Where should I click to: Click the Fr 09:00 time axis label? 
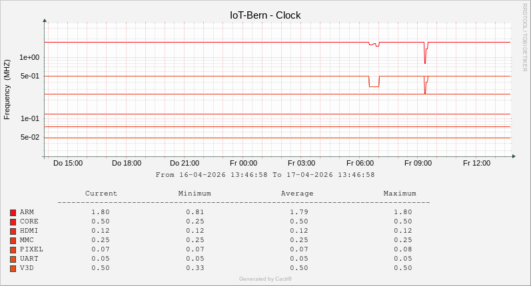pos(418,163)
